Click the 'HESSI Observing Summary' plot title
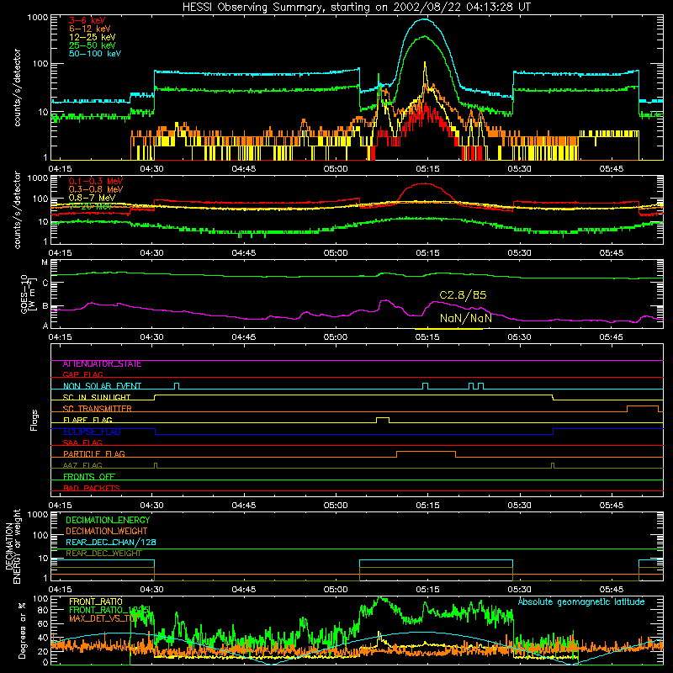 tap(356, 7)
